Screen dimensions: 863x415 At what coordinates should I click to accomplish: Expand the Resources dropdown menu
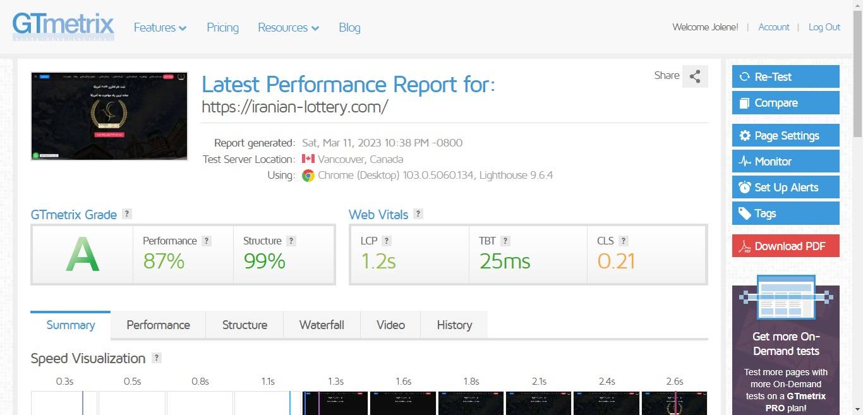288,27
